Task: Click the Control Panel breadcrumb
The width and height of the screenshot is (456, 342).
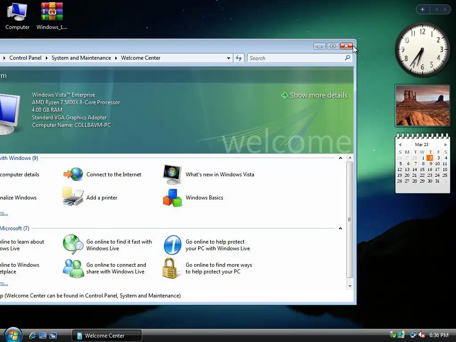Action: (x=25, y=58)
